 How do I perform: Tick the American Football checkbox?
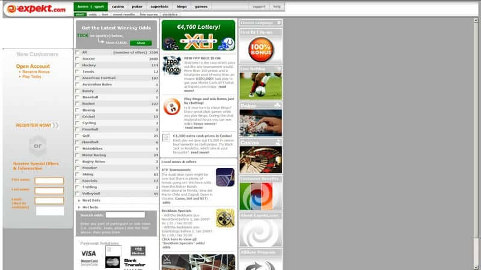coord(78,78)
